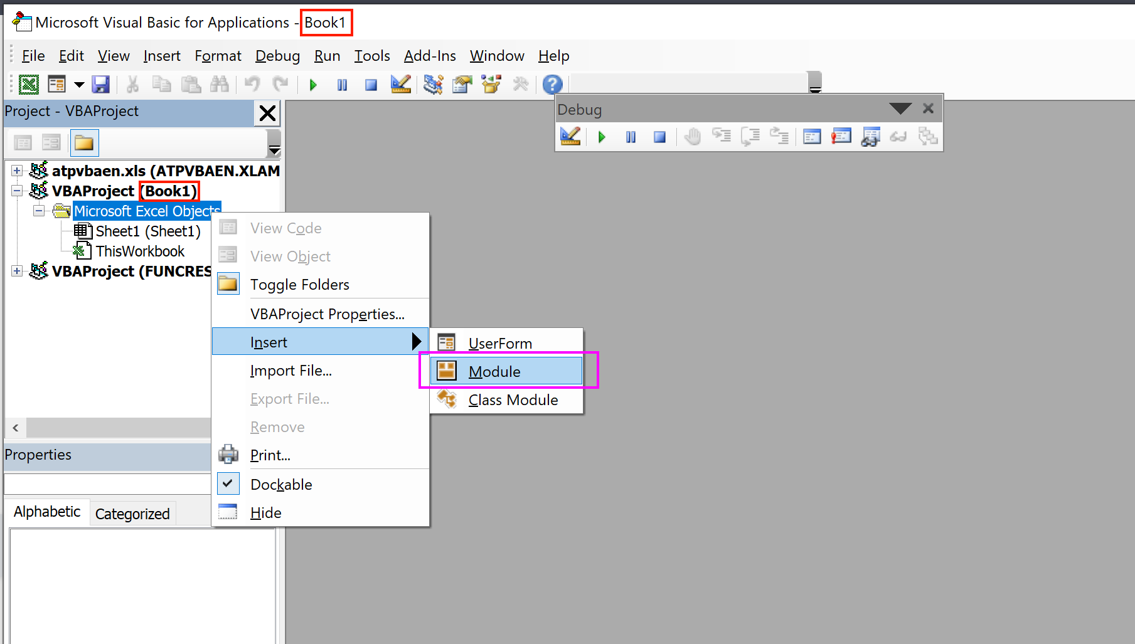This screenshot has width=1135, height=644.
Task: Click View Object icon in Project pane
Action: pyautogui.click(x=51, y=143)
